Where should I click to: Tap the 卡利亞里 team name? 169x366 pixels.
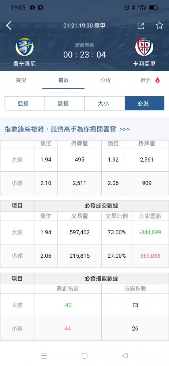tap(144, 63)
